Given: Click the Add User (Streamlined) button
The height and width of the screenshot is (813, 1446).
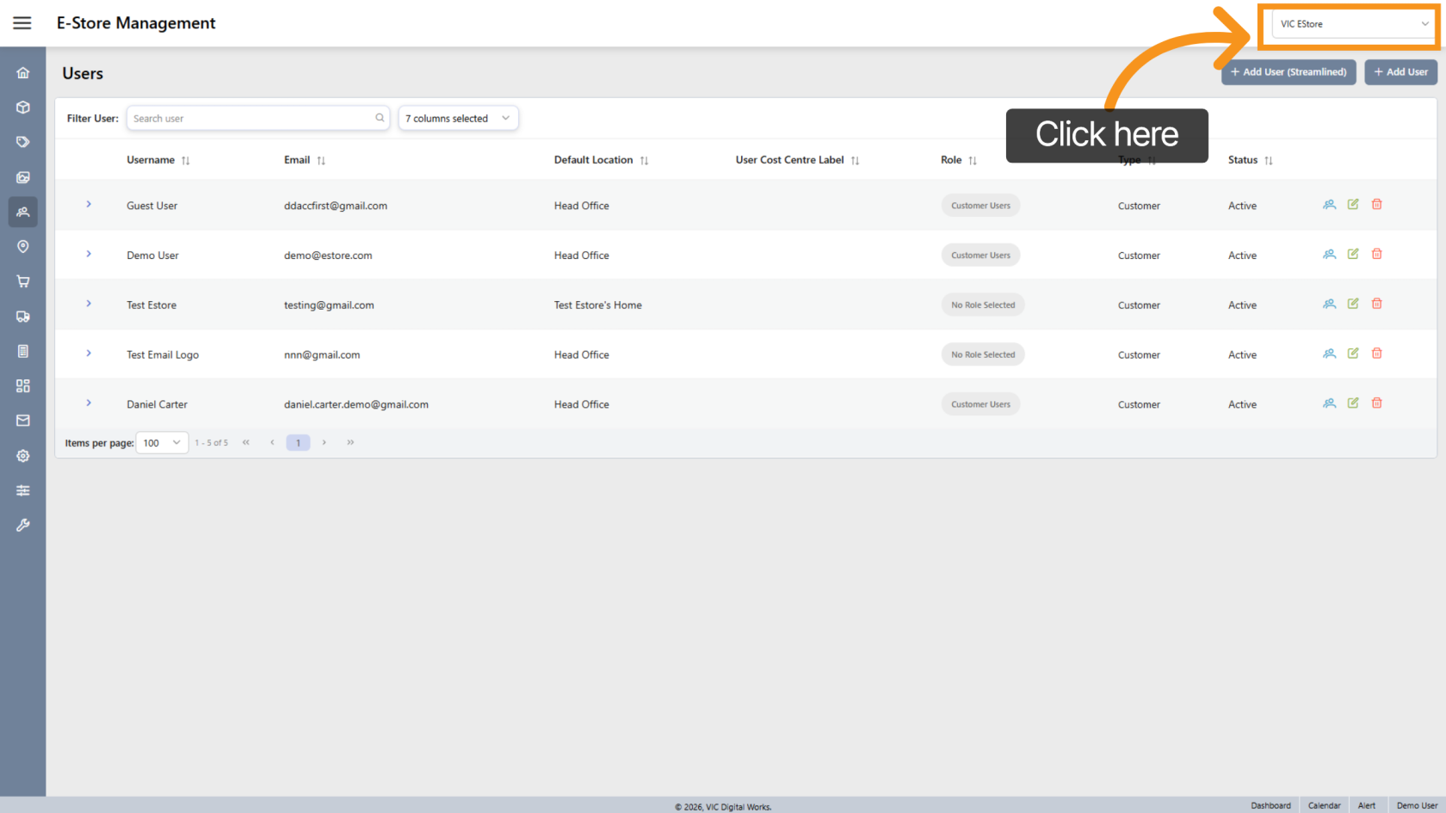Looking at the screenshot, I should pos(1288,72).
